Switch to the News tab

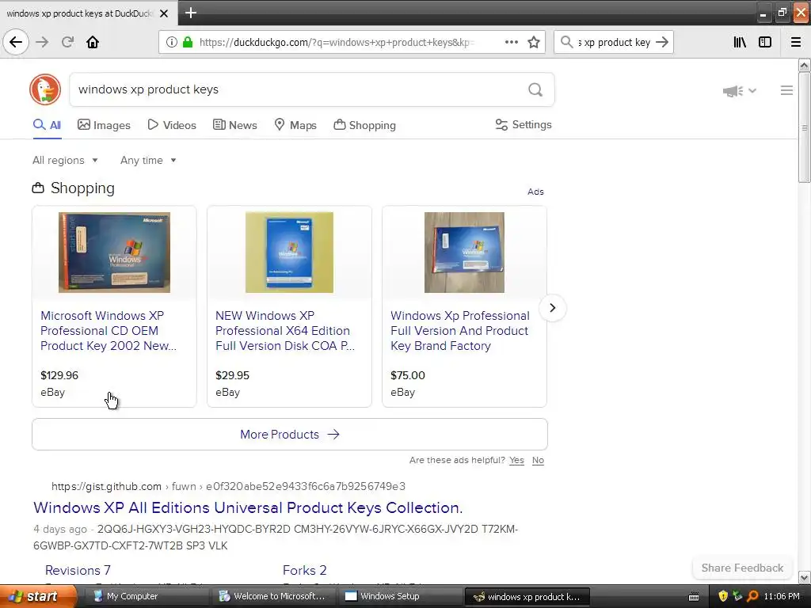pyautogui.click(x=234, y=125)
